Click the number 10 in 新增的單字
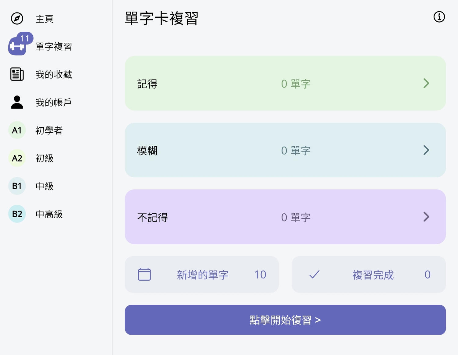This screenshot has width=458, height=355. [260, 275]
